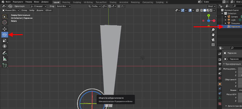The image size is (242, 109).
Task: Open the World properties tab
Action: [220, 78]
